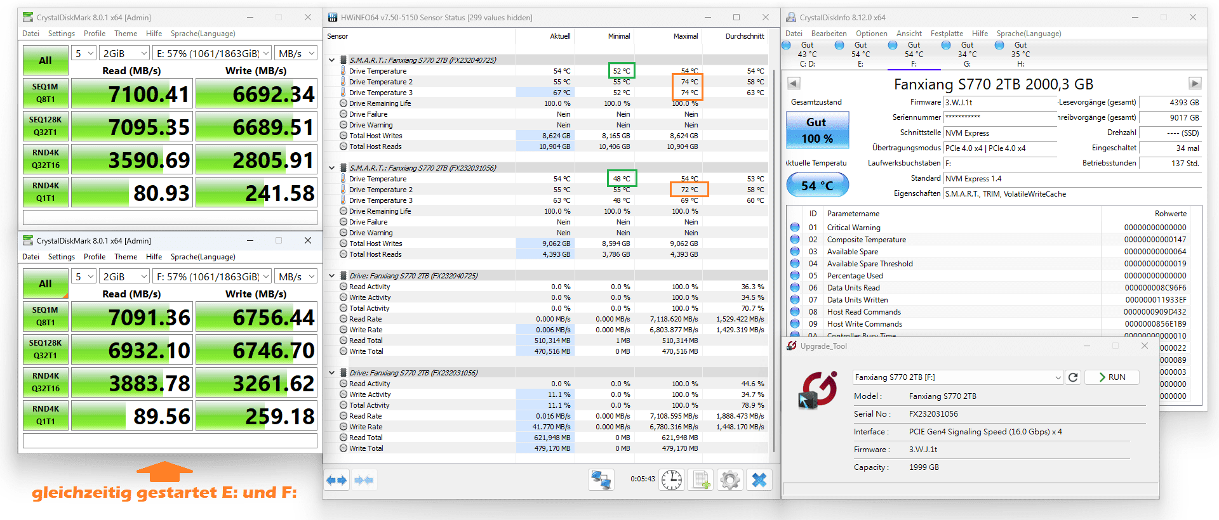Open HWiNFO sensor settings gear icon
The image size is (1219, 520).
click(730, 480)
